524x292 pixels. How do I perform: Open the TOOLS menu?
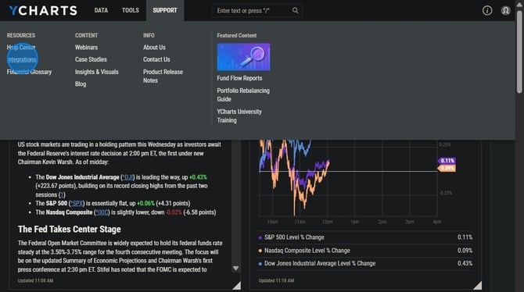tap(130, 10)
